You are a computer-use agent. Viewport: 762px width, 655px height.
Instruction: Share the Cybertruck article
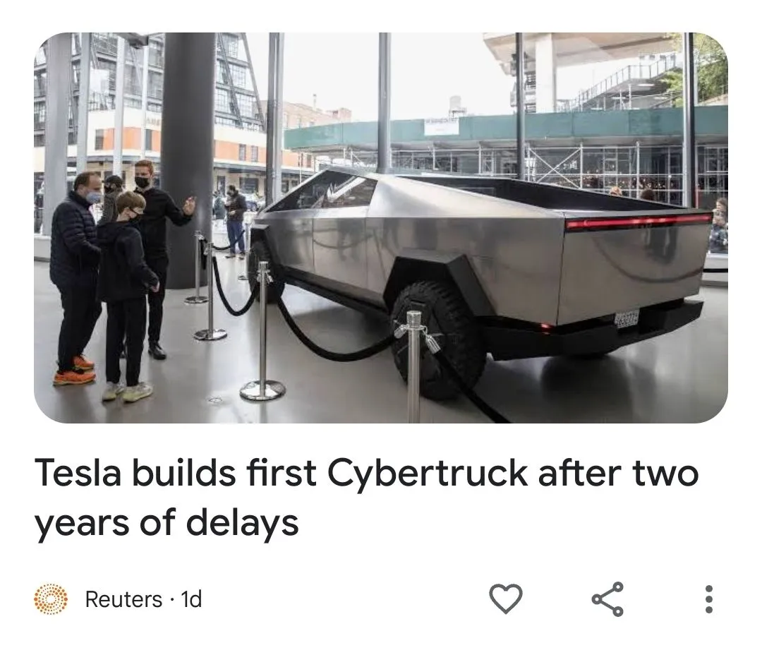[607, 599]
